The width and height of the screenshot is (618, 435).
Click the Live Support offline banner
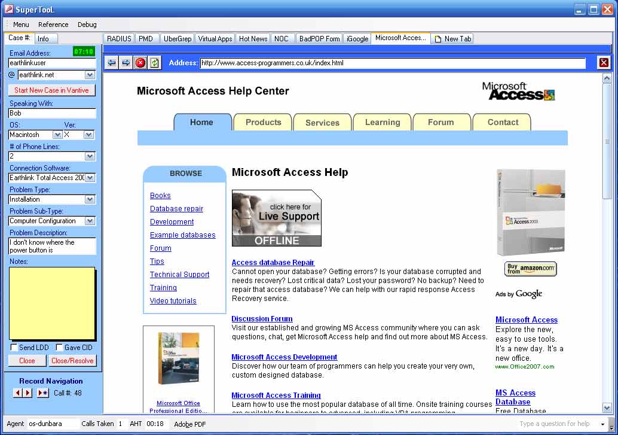pos(277,218)
